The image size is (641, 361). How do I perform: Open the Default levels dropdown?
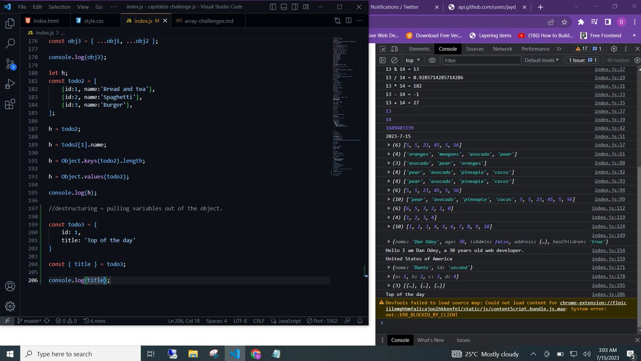click(x=542, y=60)
